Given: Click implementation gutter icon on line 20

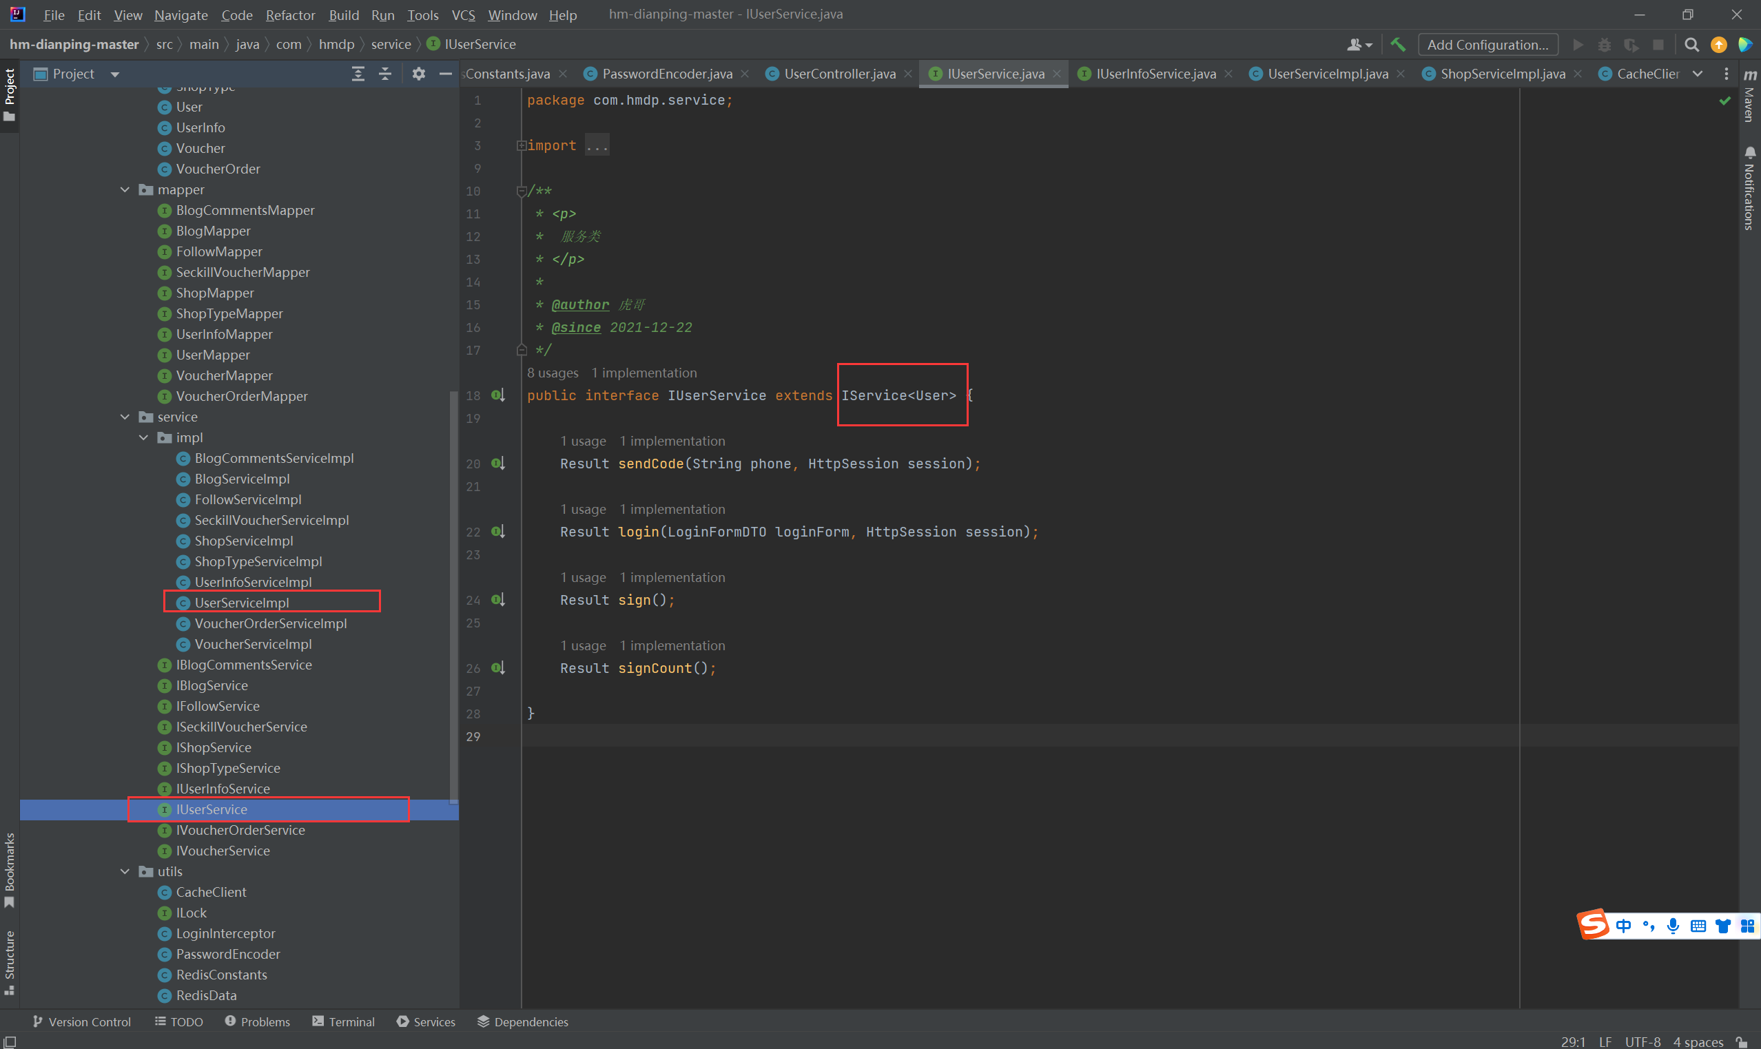Looking at the screenshot, I should [x=497, y=464].
